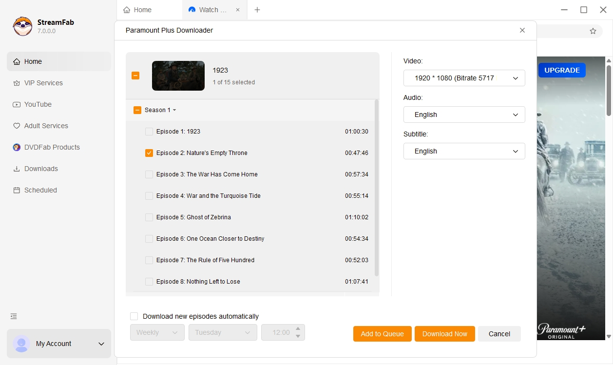The image size is (613, 365).
Task: Open the settings icon at bottom left
Action: 13,316
